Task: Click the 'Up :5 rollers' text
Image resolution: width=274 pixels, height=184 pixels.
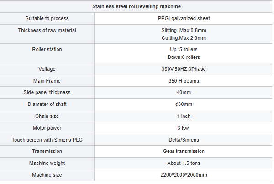Action: [184, 49]
